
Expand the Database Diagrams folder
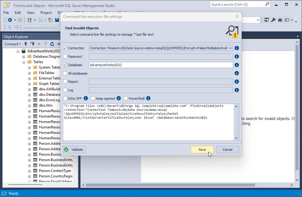pyautogui.click(x=24, y=57)
